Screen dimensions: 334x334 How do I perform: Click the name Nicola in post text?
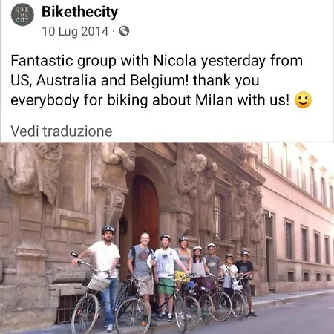[174, 60]
